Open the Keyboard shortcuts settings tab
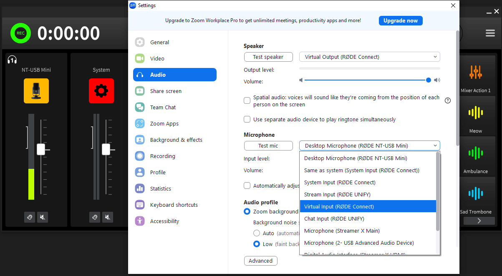 click(x=175, y=205)
